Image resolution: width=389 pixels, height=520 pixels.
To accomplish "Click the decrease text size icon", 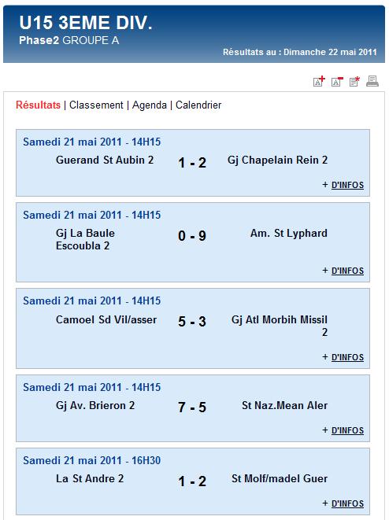I will (x=337, y=81).
